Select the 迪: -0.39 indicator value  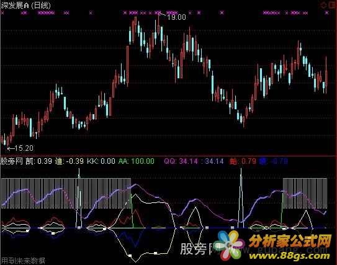click(70, 161)
